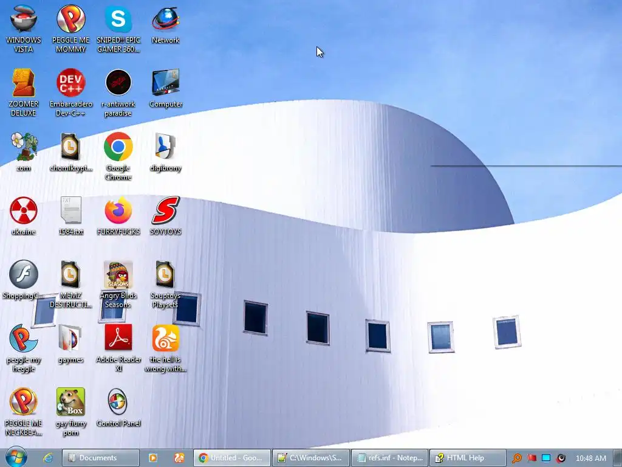Click the MEMZ DESTRUCTI icon
This screenshot has width=622, height=467.
[70, 284]
